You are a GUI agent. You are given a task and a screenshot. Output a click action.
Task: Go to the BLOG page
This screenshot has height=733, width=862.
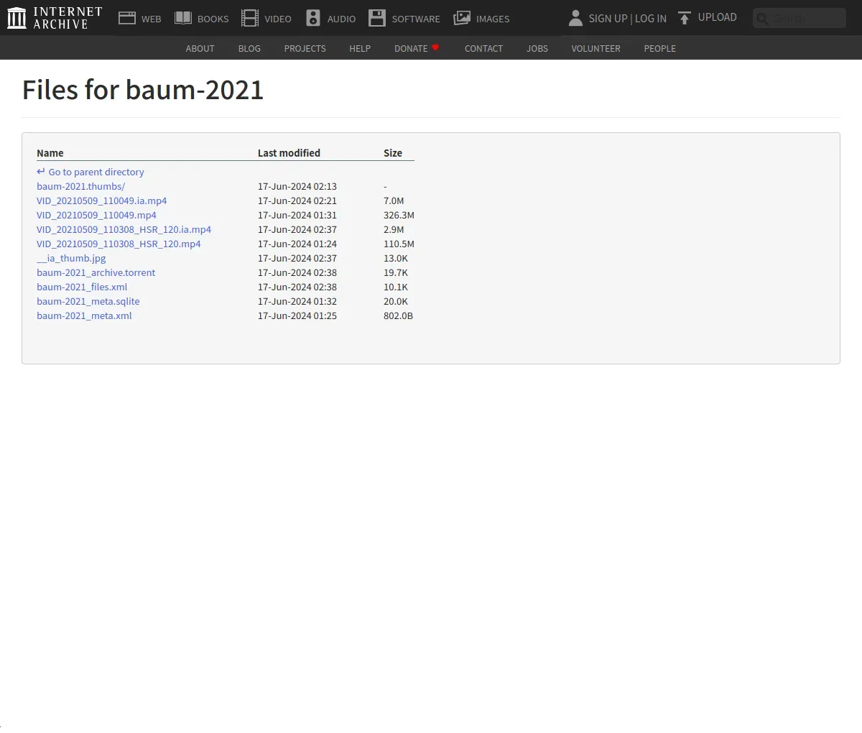click(249, 49)
